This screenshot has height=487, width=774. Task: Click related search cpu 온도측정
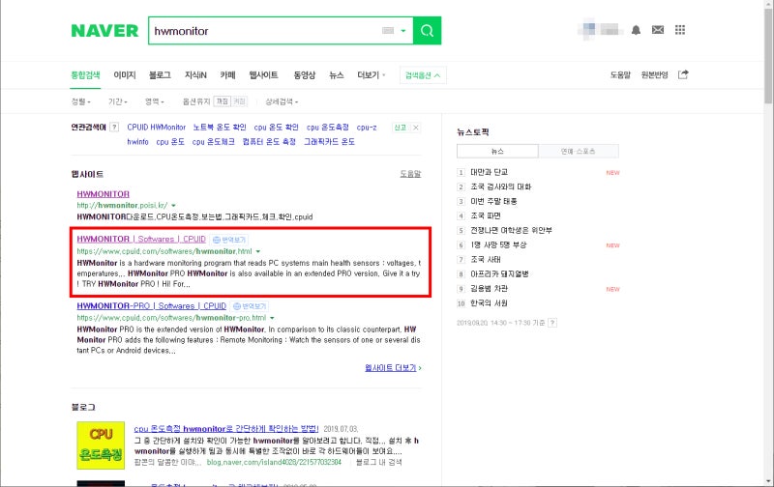pyautogui.click(x=328, y=128)
